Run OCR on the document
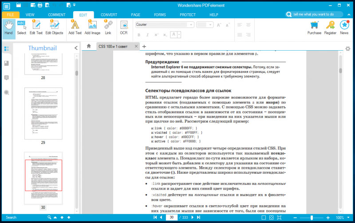Viewport: 355px width, 223px height. [x=124, y=28]
